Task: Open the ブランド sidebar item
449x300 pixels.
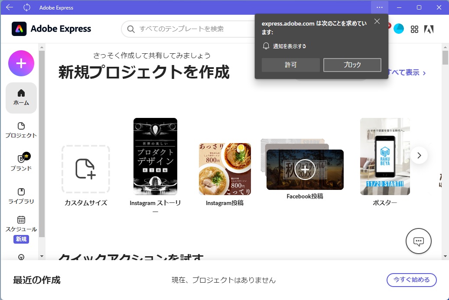Action: (x=21, y=162)
